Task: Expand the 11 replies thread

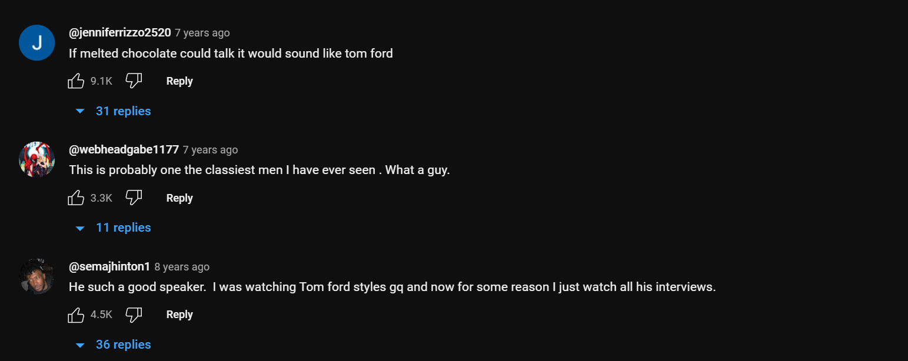Action: click(114, 228)
